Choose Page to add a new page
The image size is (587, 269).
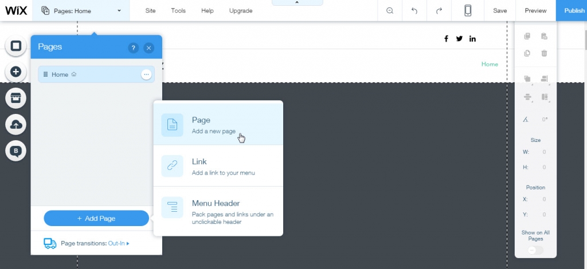(218, 125)
